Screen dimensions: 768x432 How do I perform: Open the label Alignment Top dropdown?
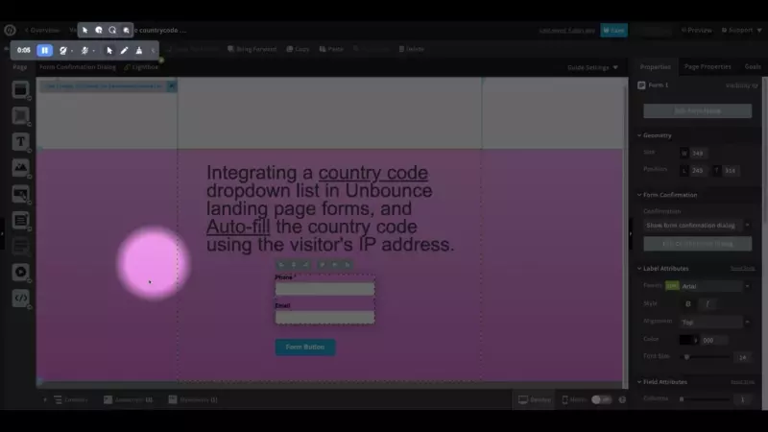(715, 323)
